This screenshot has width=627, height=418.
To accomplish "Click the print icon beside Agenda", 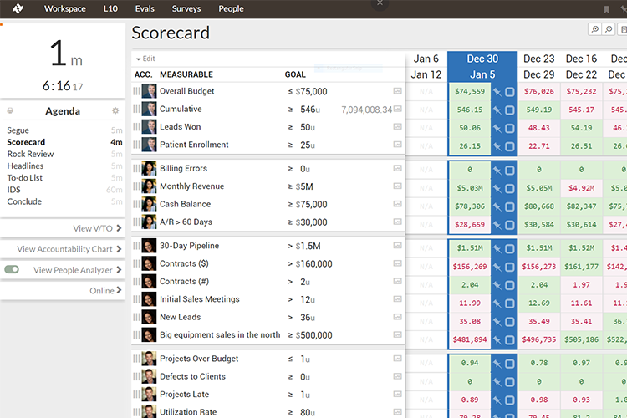I will [x=10, y=111].
